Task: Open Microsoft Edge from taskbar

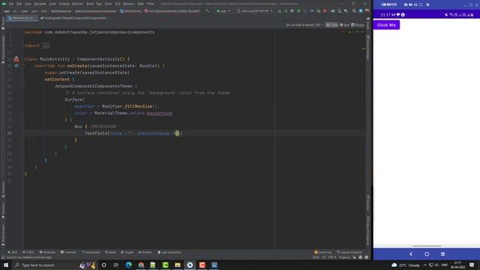Action: pos(128,265)
